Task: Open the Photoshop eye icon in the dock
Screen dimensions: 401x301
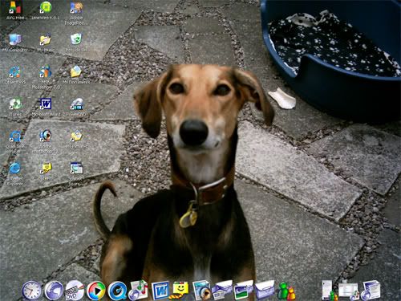Action: (x=201, y=290)
